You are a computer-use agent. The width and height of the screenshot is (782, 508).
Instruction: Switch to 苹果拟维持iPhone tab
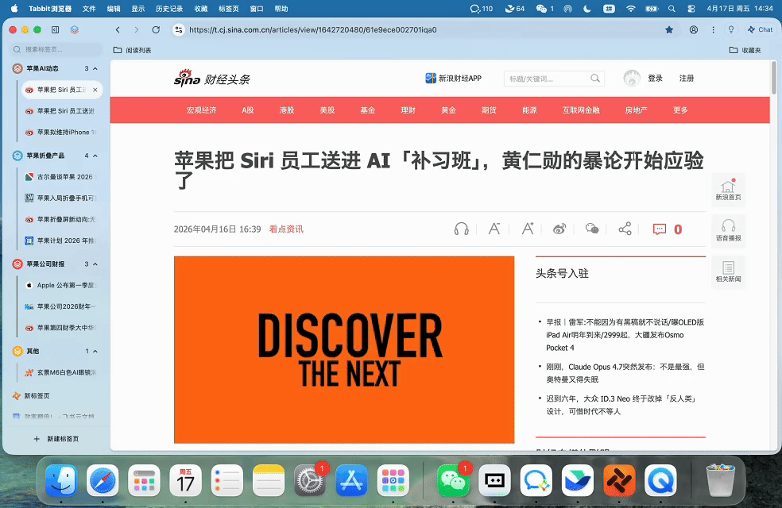tap(61, 132)
